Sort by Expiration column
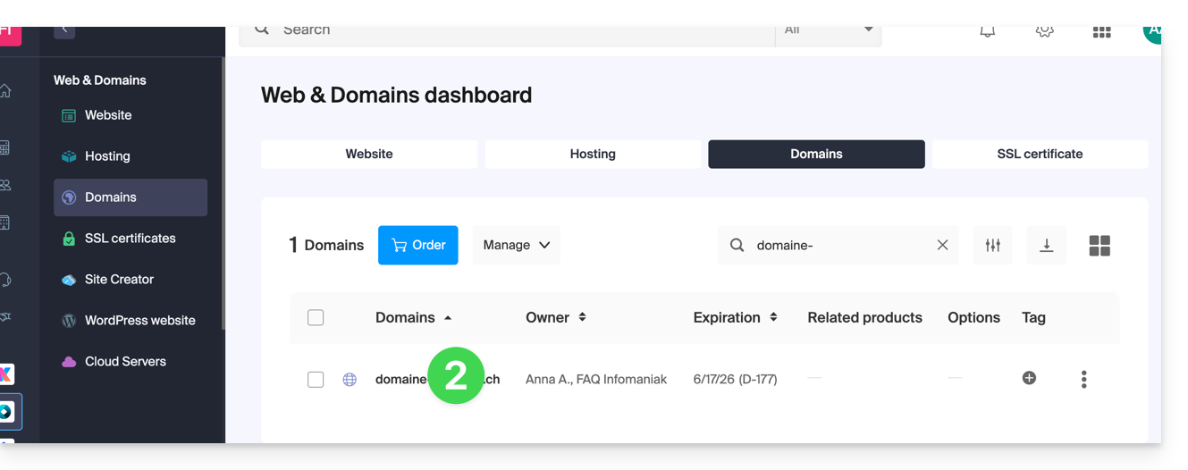The width and height of the screenshot is (1188, 470). 735,317
